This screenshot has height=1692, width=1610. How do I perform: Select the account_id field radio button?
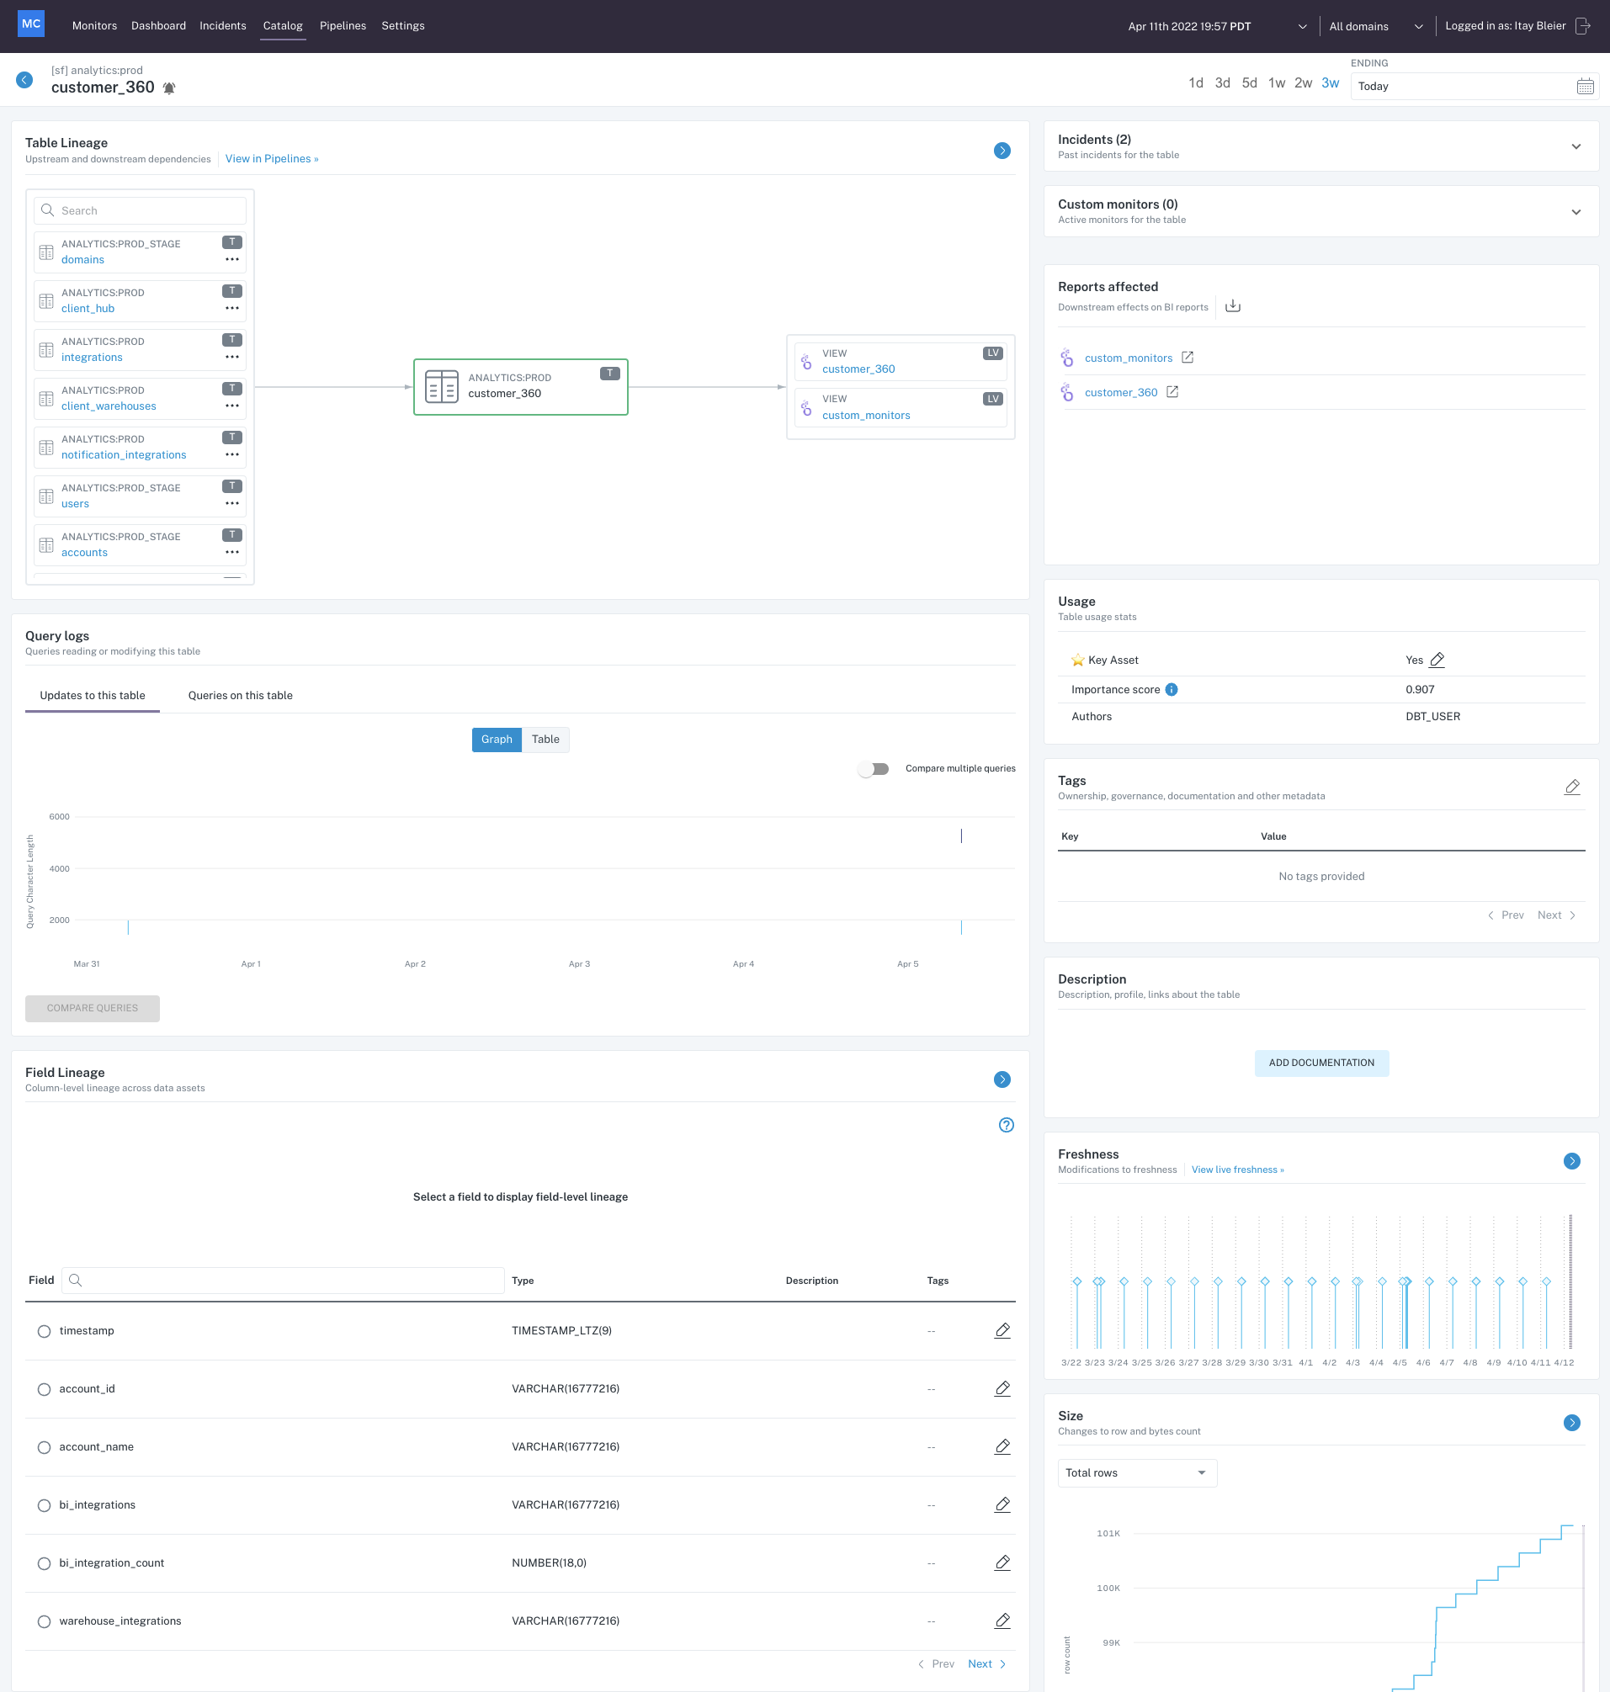pos(44,1390)
